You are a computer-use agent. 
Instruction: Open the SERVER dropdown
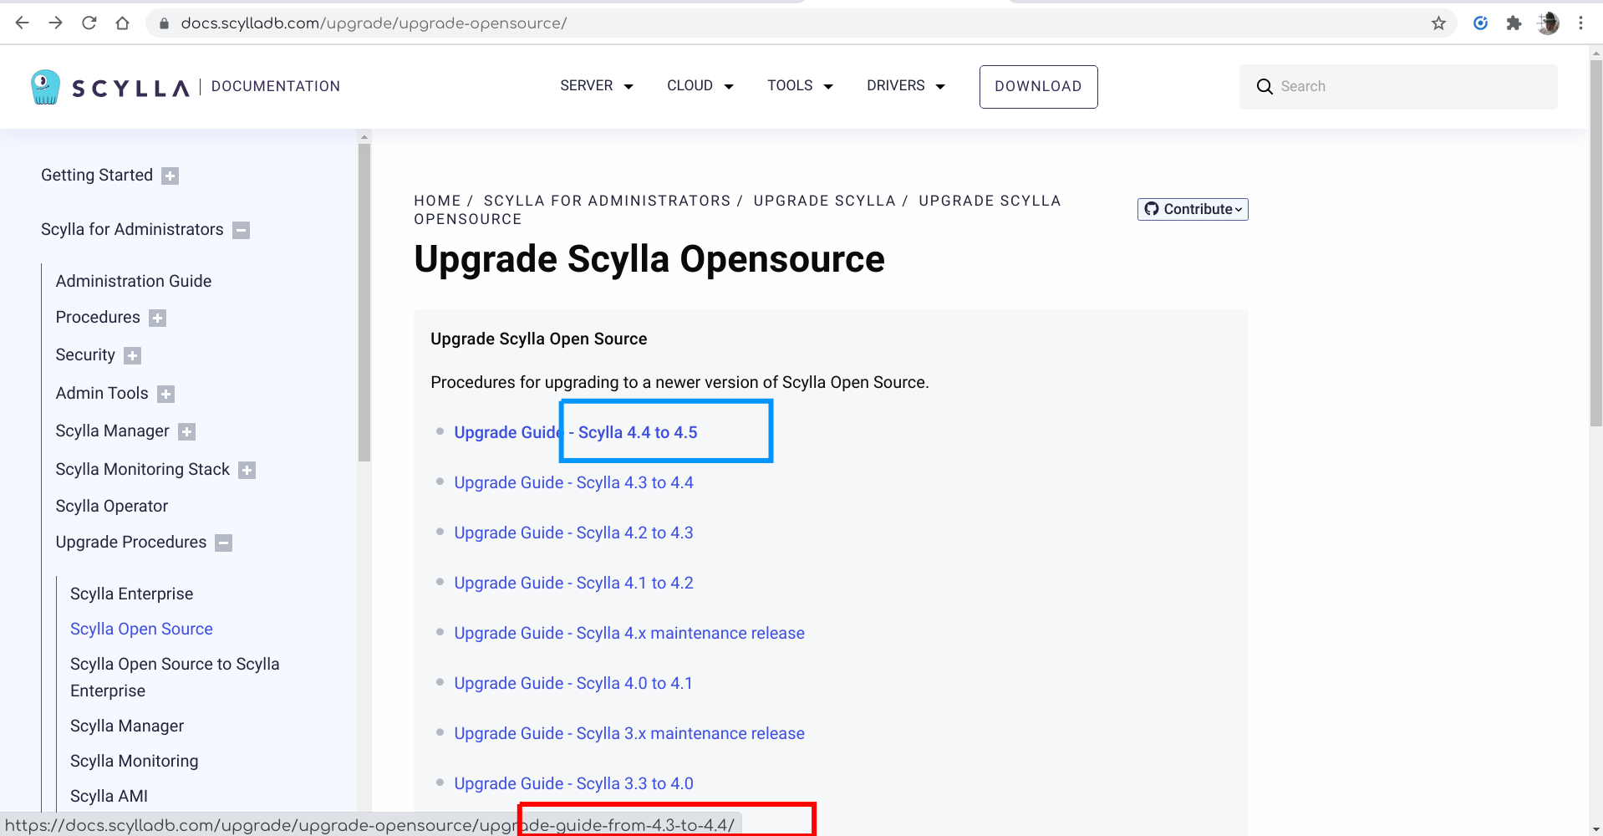pyautogui.click(x=596, y=85)
